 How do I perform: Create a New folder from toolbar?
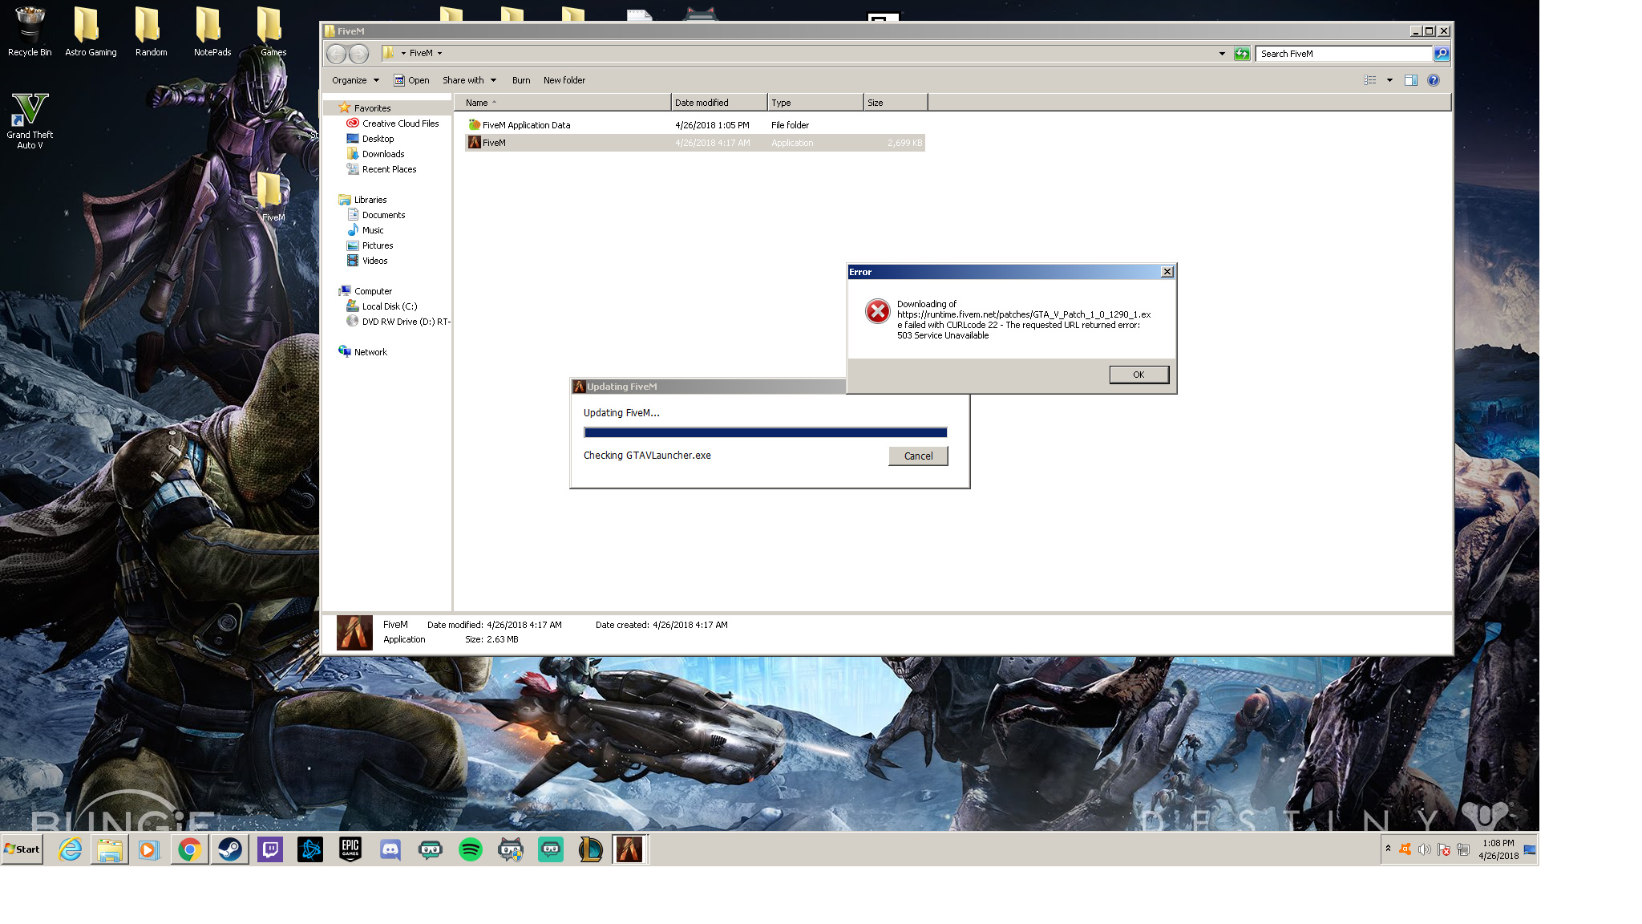pos(564,80)
